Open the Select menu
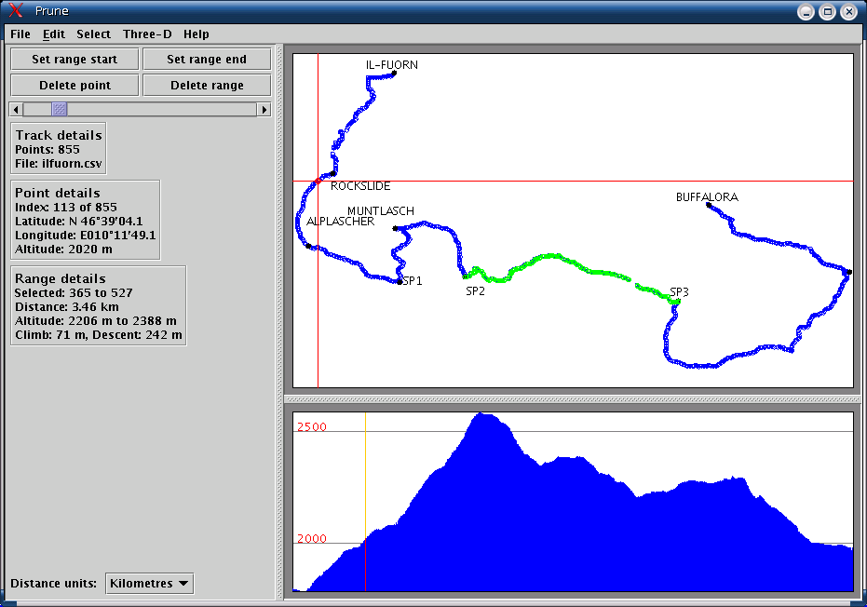This screenshot has width=867, height=607. click(93, 34)
